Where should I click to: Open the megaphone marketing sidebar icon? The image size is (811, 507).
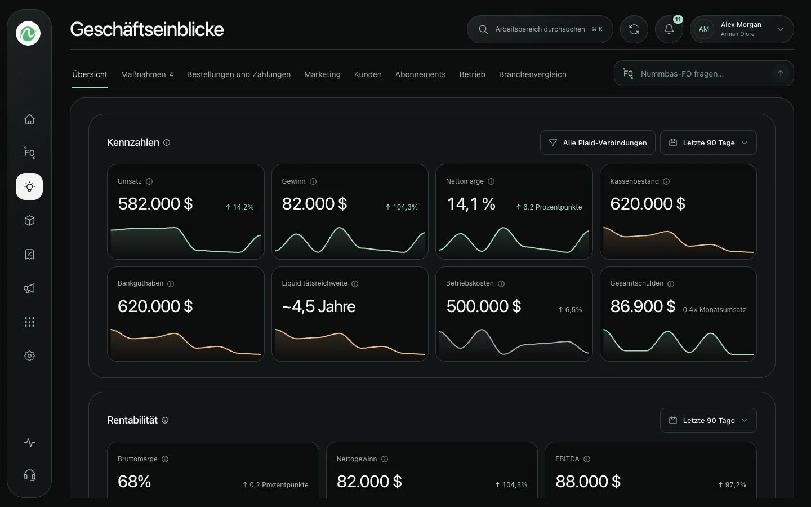pyautogui.click(x=29, y=288)
